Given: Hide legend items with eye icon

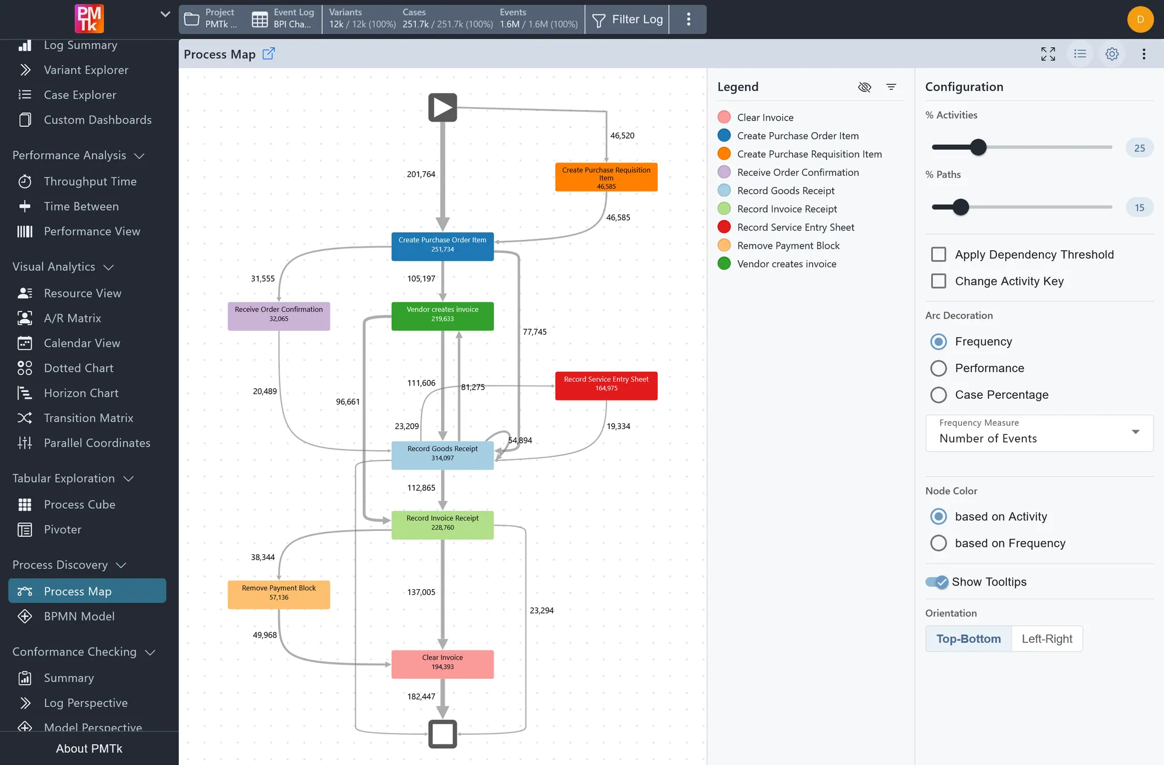Looking at the screenshot, I should 864,87.
